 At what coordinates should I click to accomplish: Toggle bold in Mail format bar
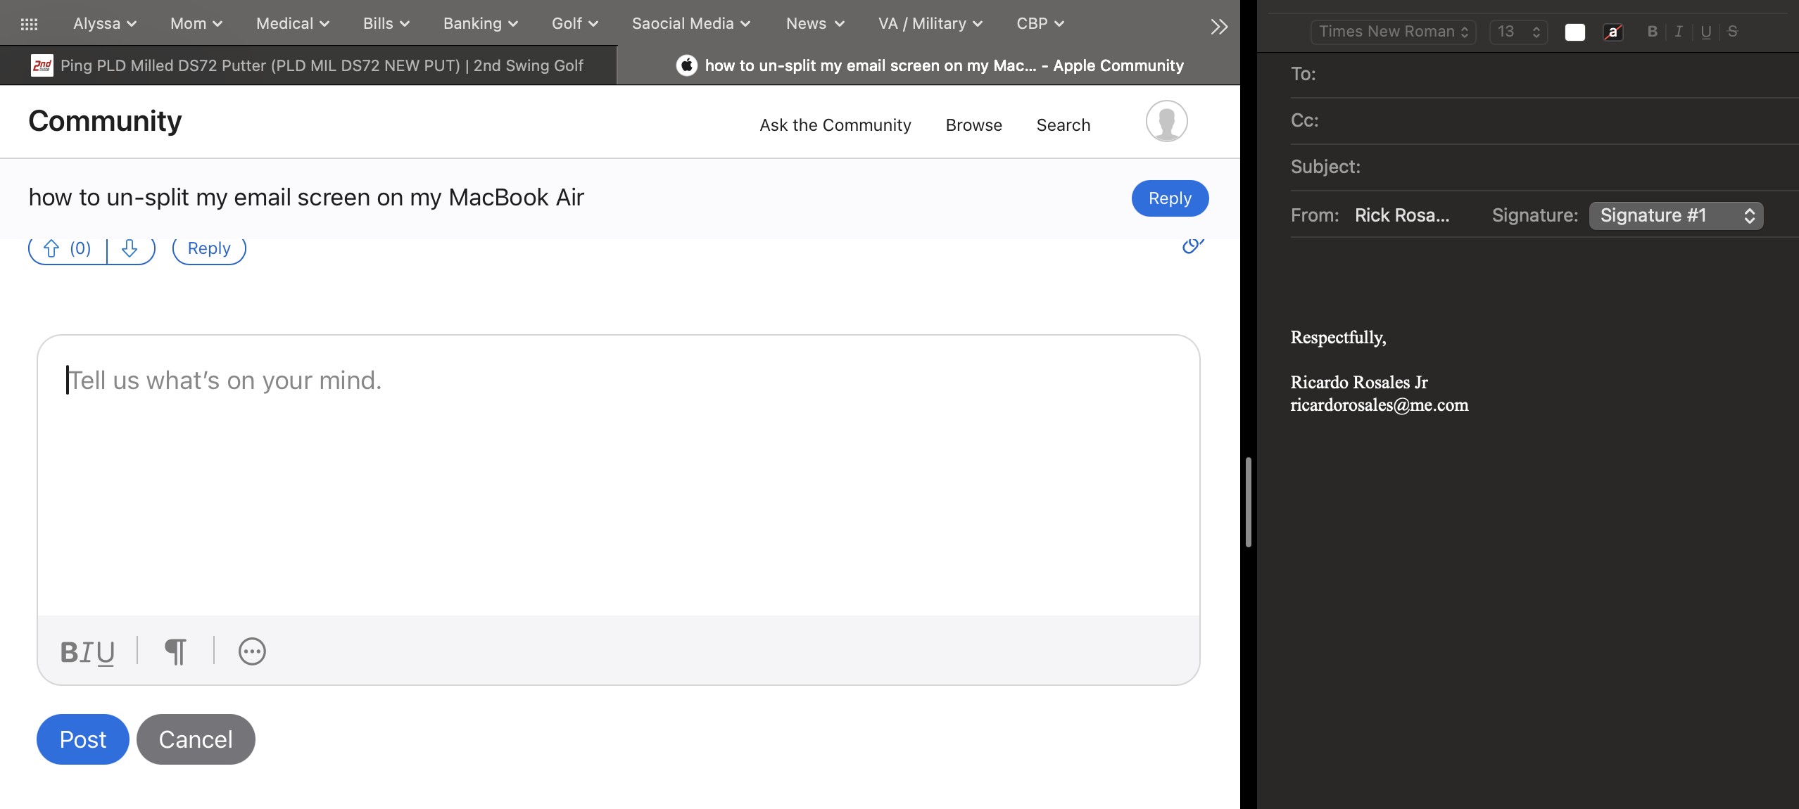[x=1652, y=32]
